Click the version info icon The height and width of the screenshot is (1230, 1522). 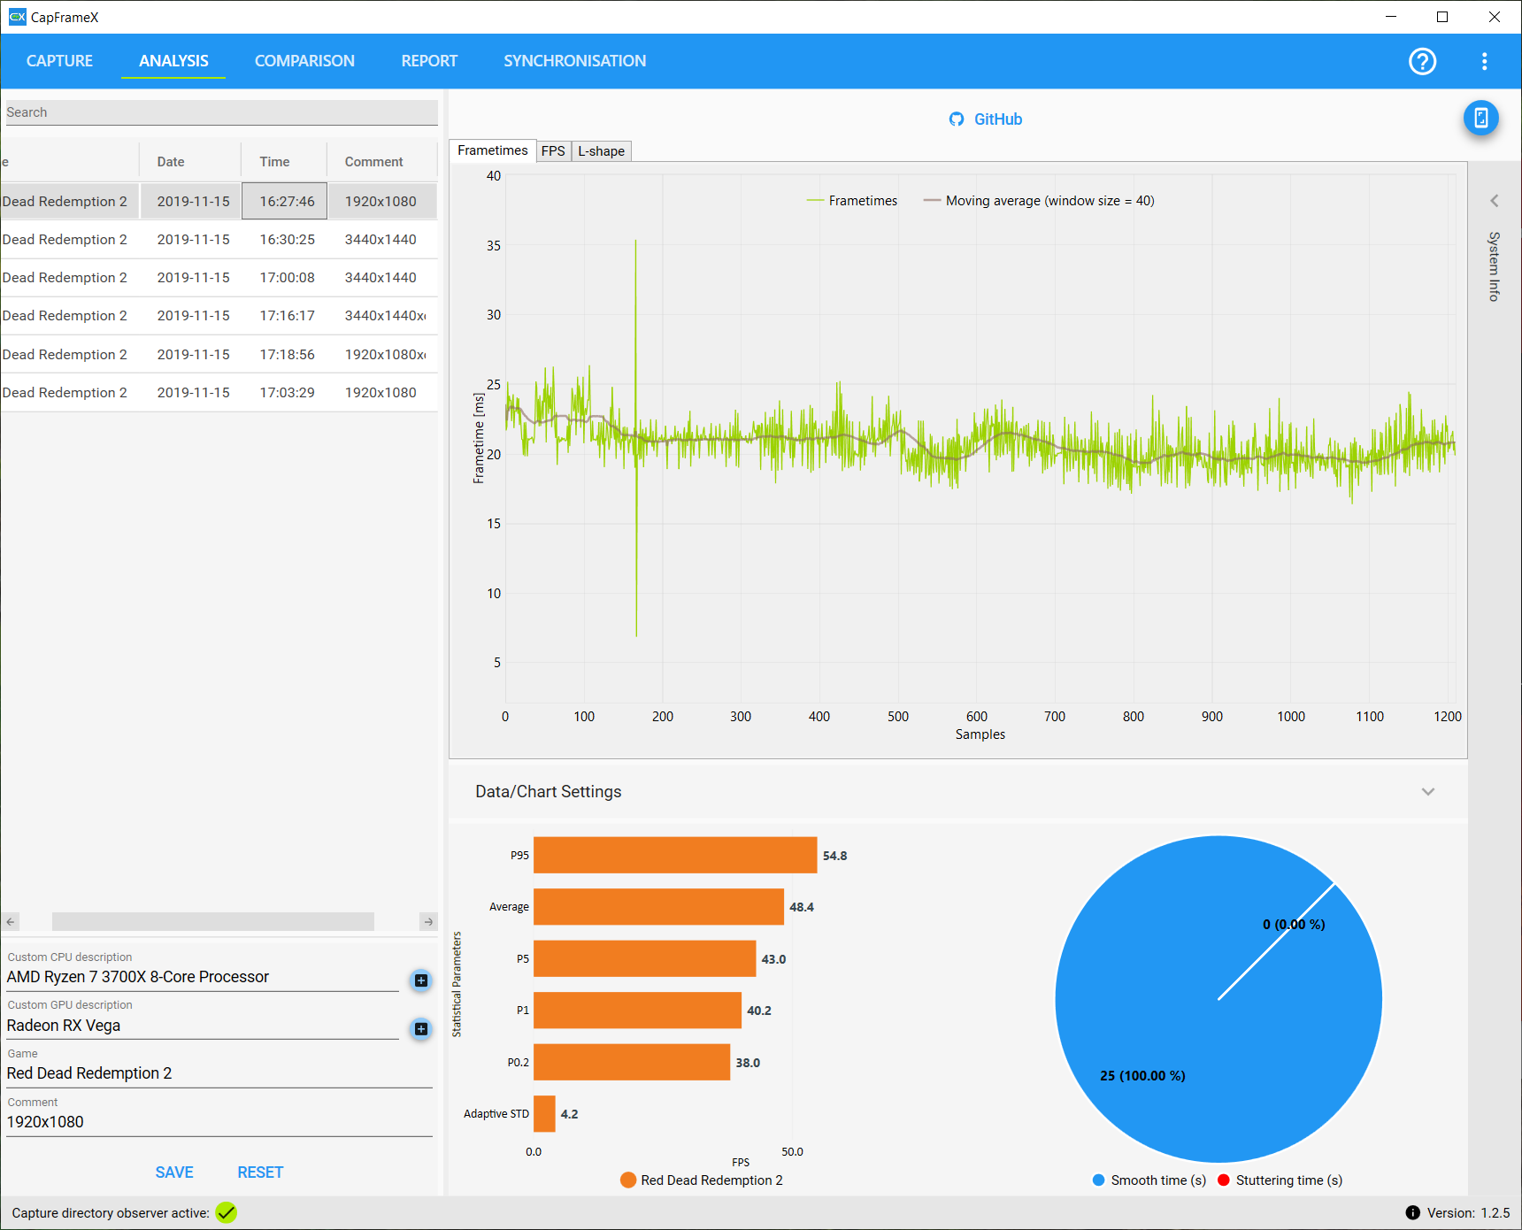coord(1412,1212)
